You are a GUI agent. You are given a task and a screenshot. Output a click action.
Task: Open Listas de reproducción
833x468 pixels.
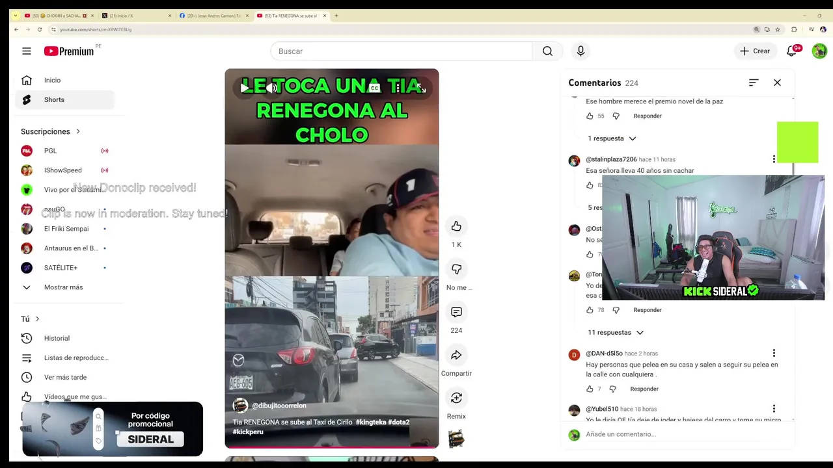pyautogui.click(x=64, y=358)
